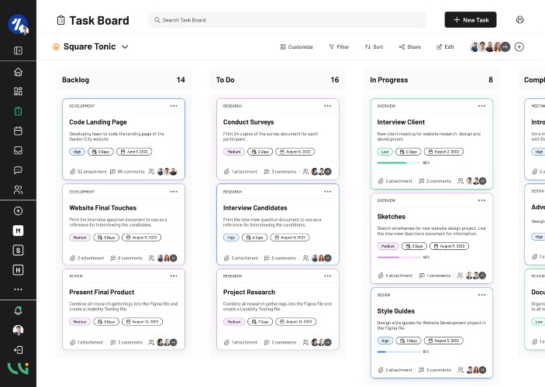Open options menu on Present Final Product card

pos(174,276)
